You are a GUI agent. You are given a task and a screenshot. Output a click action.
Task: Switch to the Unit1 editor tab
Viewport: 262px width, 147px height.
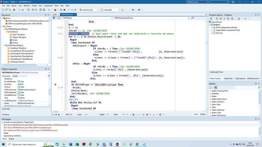(x=55, y=14)
